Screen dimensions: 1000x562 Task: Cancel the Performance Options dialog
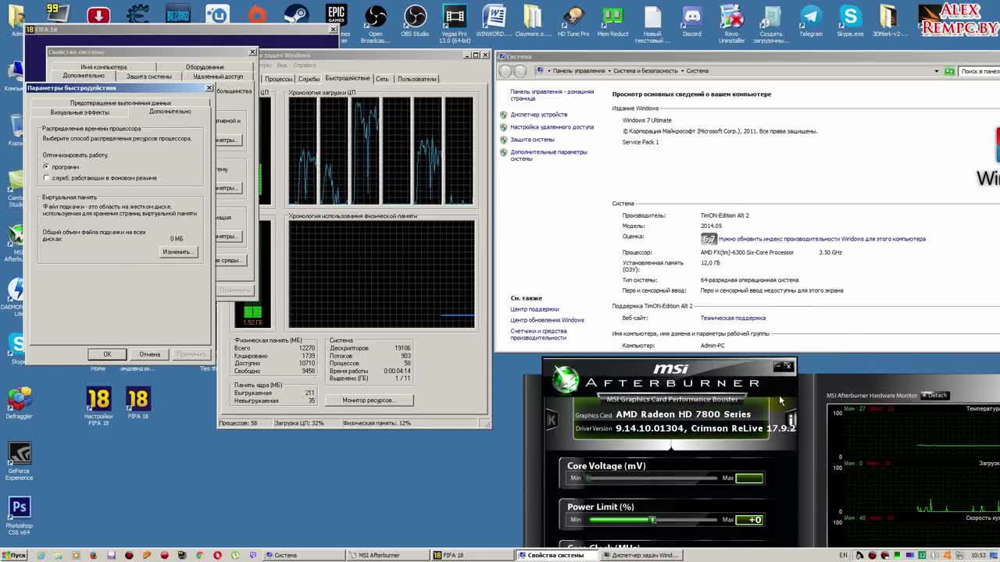149,354
